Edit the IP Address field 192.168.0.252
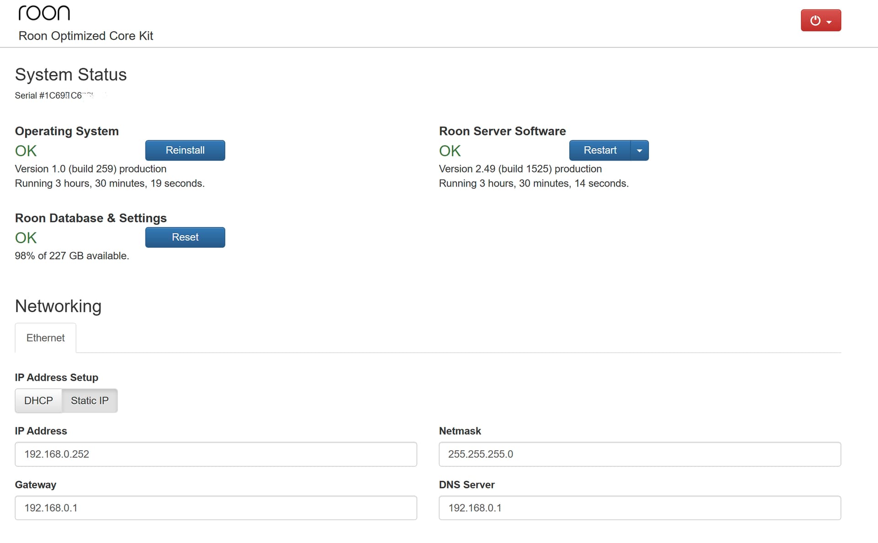 point(216,454)
